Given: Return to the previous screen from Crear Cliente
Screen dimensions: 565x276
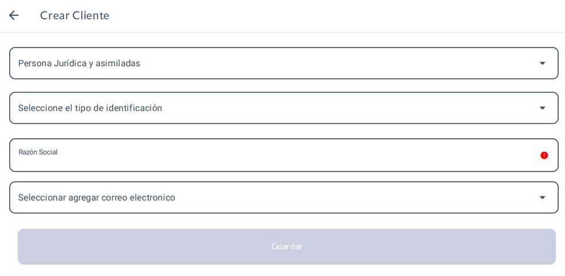Looking at the screenshot, I should [14, 15].
